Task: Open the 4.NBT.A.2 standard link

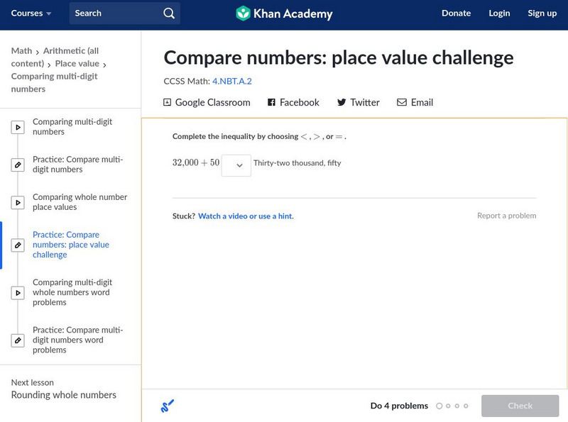Action: click(x=232, y=82)
